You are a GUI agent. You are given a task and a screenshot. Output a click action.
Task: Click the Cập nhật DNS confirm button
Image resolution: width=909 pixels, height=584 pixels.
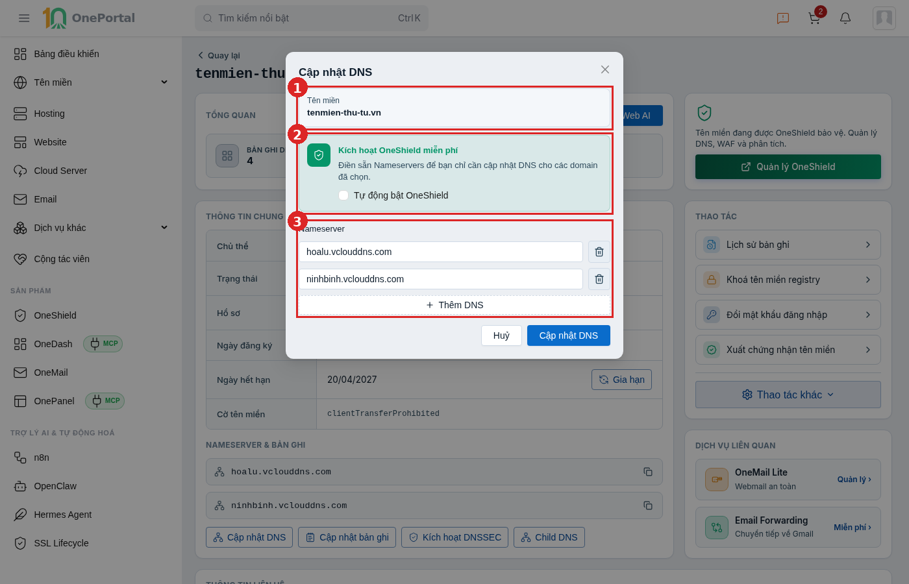click(569, 335)
